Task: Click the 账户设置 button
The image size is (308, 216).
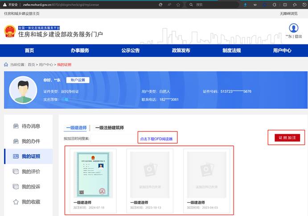Action: [78, 80]
